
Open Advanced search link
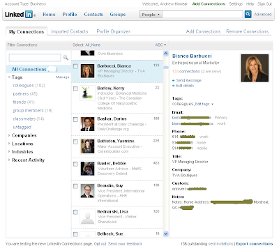pos(263,15)
